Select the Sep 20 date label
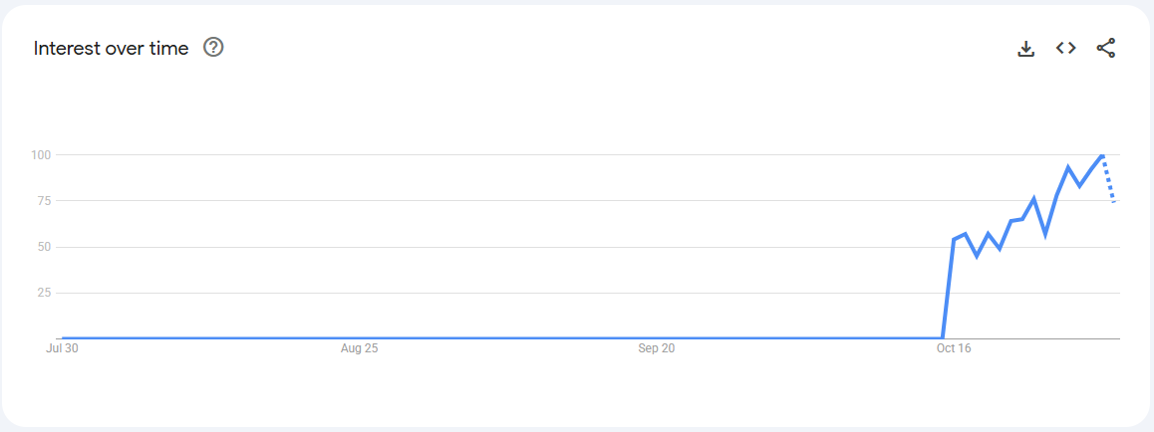Image resolution: width=1154 pixels, height=432 pixels. click(656, 348)
